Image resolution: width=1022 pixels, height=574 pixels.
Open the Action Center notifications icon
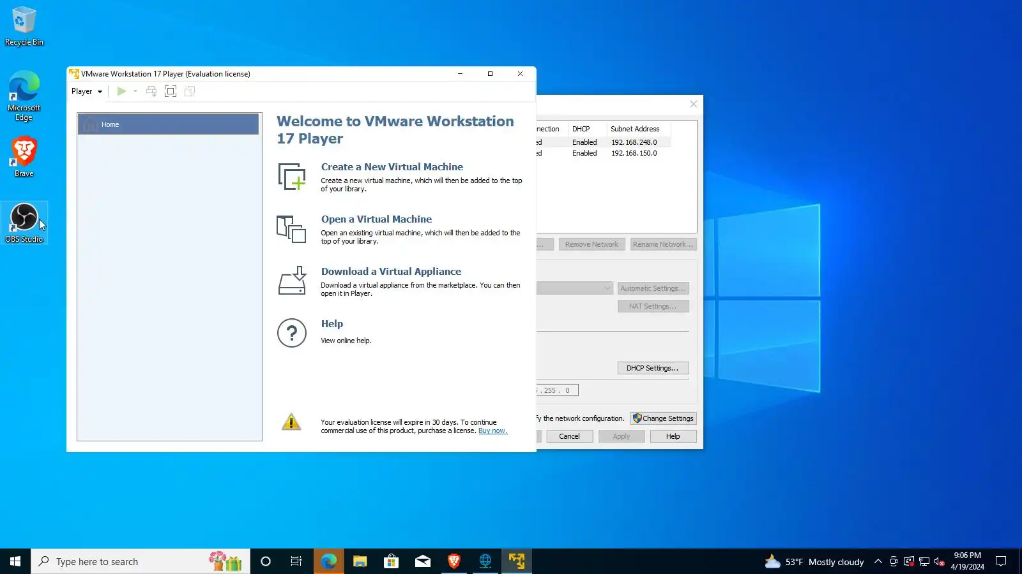pos(1001,561)
